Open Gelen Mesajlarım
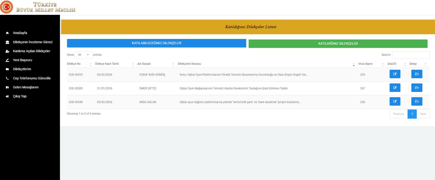Screen dimensions: 435x180 pos(26,87)
